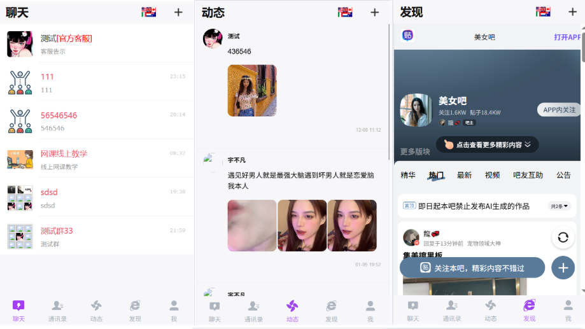
Task: Open the 111 group chat
Action: point(97,83)
